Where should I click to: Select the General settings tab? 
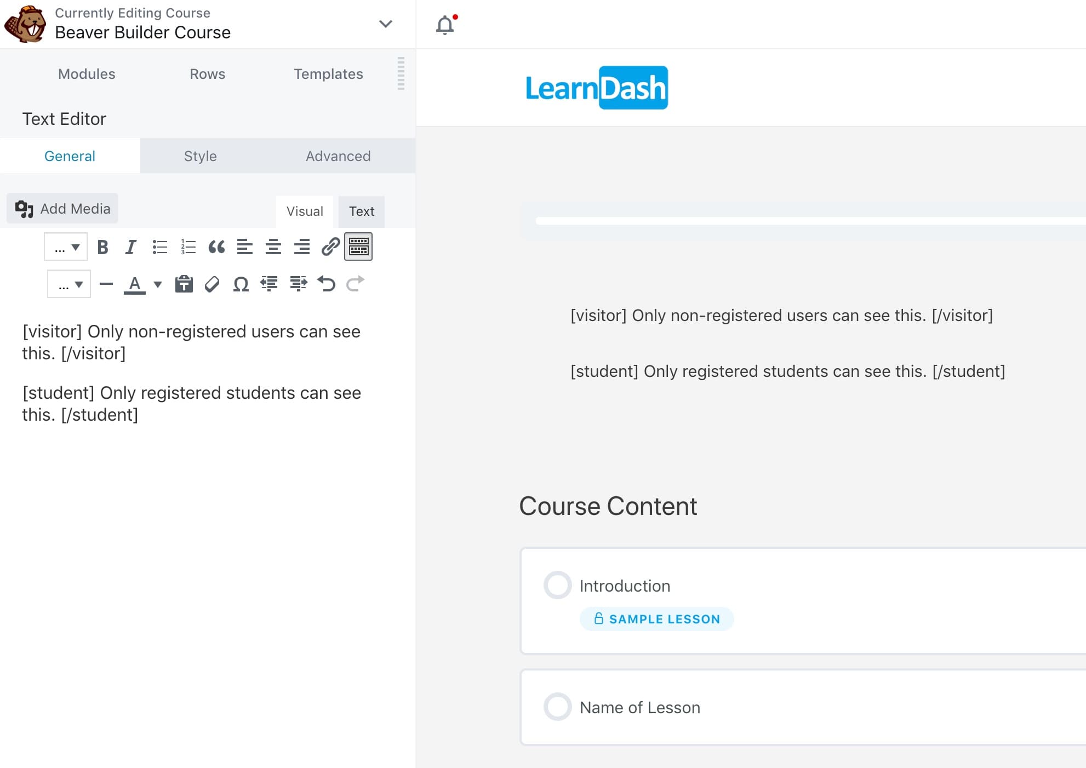pyautogui.click(x=70, y=156)
